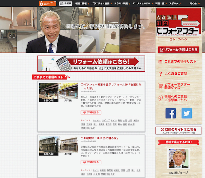205x178 pixels.
Task: Open 番組へのご意見ご感想はこちら link
Action: click(176, 98)
